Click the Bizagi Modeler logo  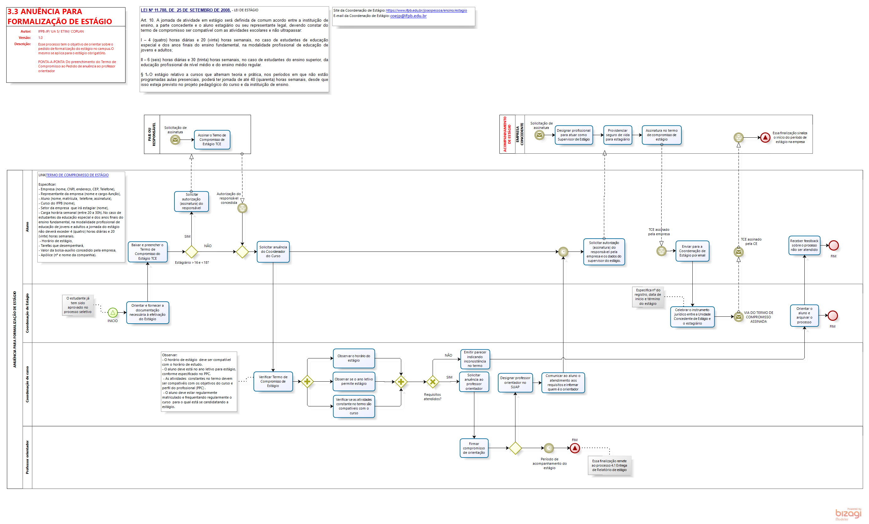pyautogui.click(x=848, y=514)
